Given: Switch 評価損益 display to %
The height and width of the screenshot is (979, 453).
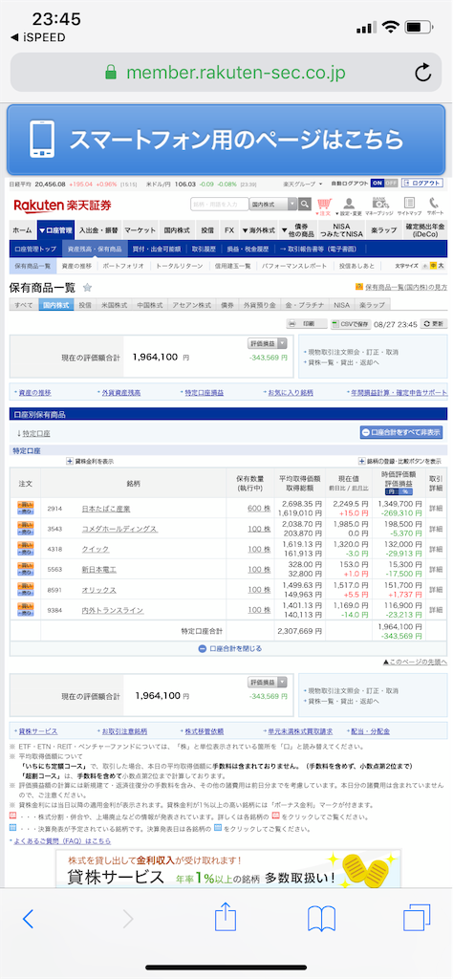Looking at the screenshot, I should 407,492.
